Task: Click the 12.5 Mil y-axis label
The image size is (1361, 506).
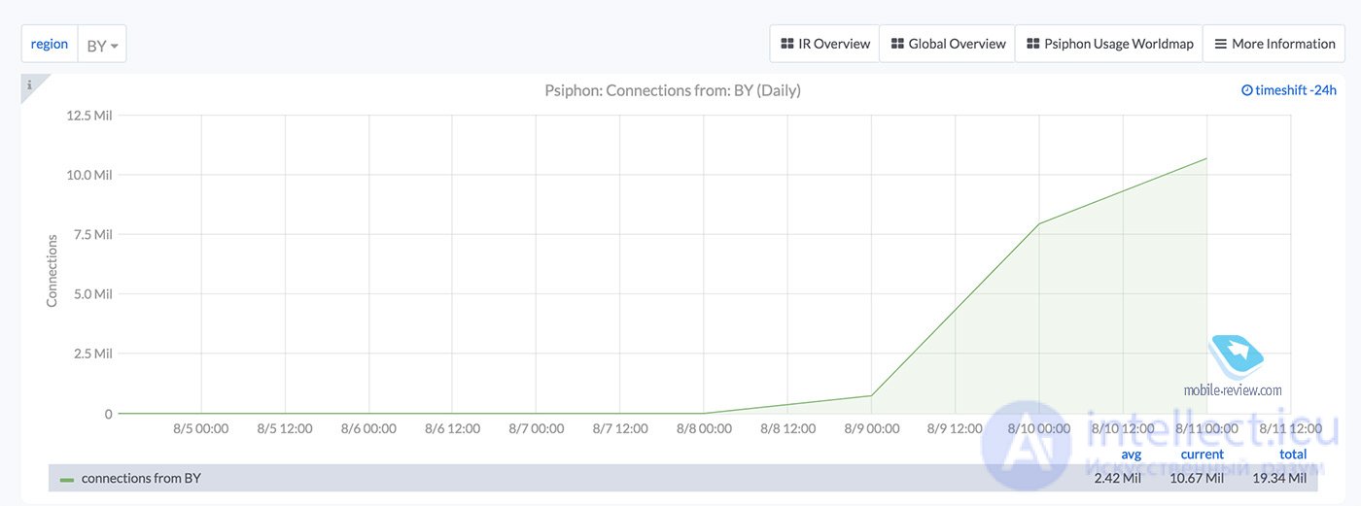Action: (89, 116)
